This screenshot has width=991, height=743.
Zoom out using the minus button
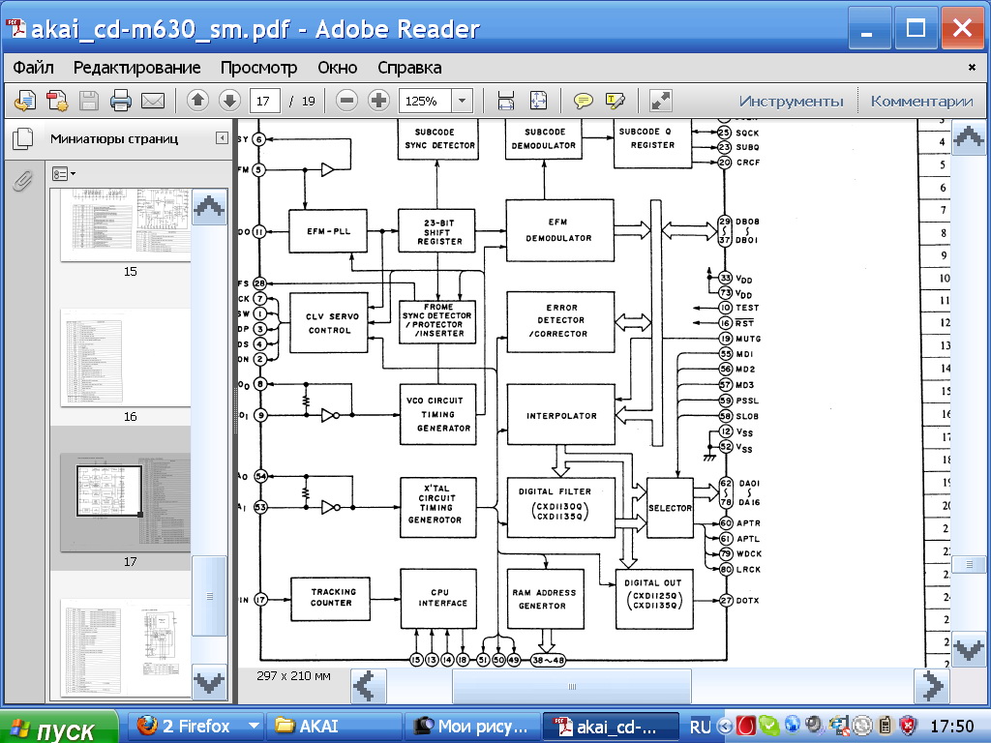347,101
